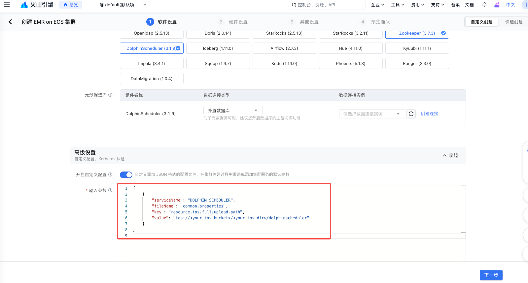Image resolution: width=528 pixels, height=283 pixels.
Task: Open the 请选择数据连接实例 dropdown
Action: (x=372, y=114)
